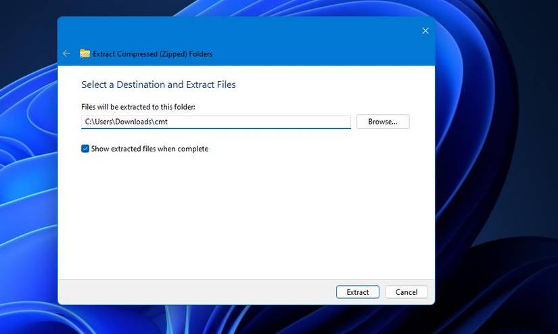Close the Extract Compressed Folders dialog
The image size is (558, 334).
pyautogui.click(x=425, y=31)
